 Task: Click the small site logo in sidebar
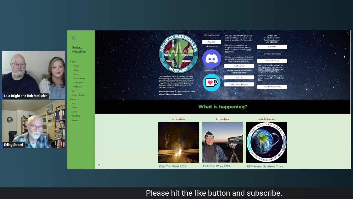pos(74,38)
